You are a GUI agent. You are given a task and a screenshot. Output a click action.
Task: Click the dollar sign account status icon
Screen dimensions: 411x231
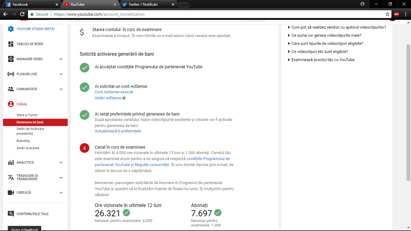[x=82, y=32]
